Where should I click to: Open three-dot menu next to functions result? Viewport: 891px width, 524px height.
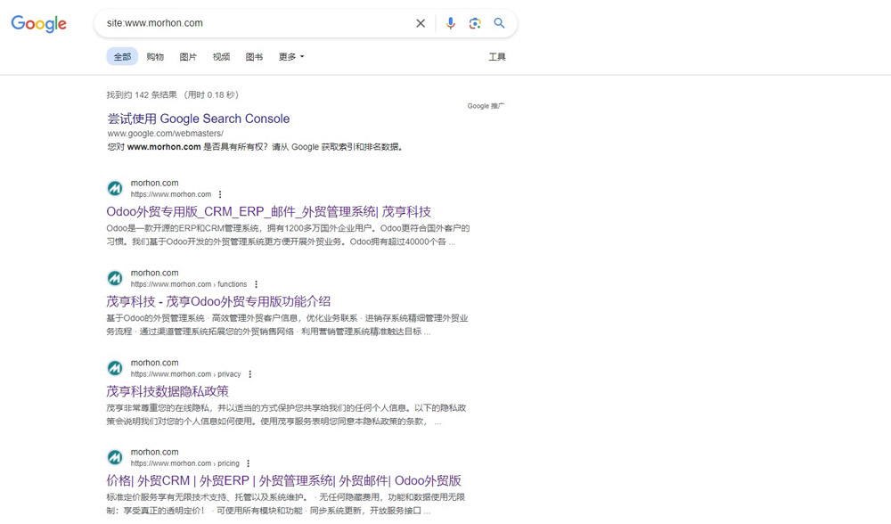pyautogui.click(x=256, y=284)
